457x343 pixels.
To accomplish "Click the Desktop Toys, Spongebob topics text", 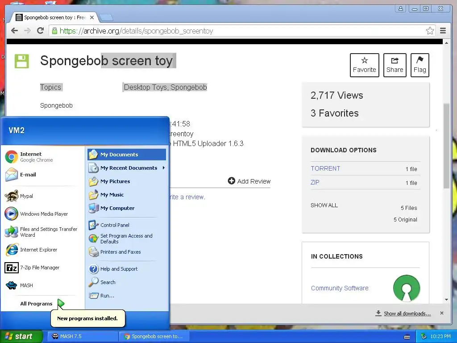I will coord(165,87).
